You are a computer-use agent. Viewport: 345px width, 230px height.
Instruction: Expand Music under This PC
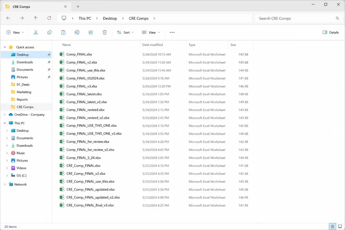pyautogui.click(x=7, y=153)
